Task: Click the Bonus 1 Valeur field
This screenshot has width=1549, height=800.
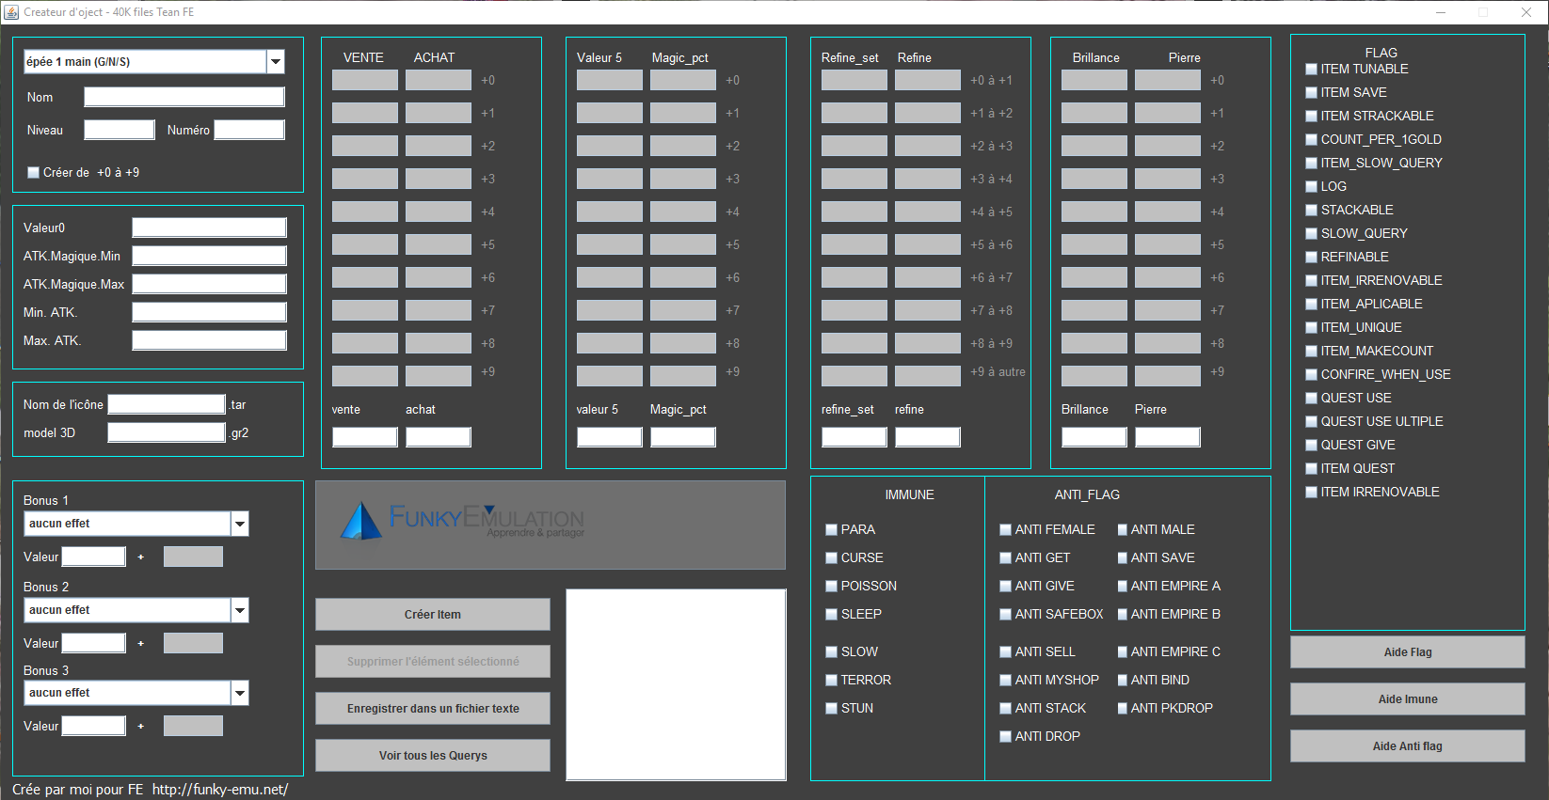Action: click(94, 557)
